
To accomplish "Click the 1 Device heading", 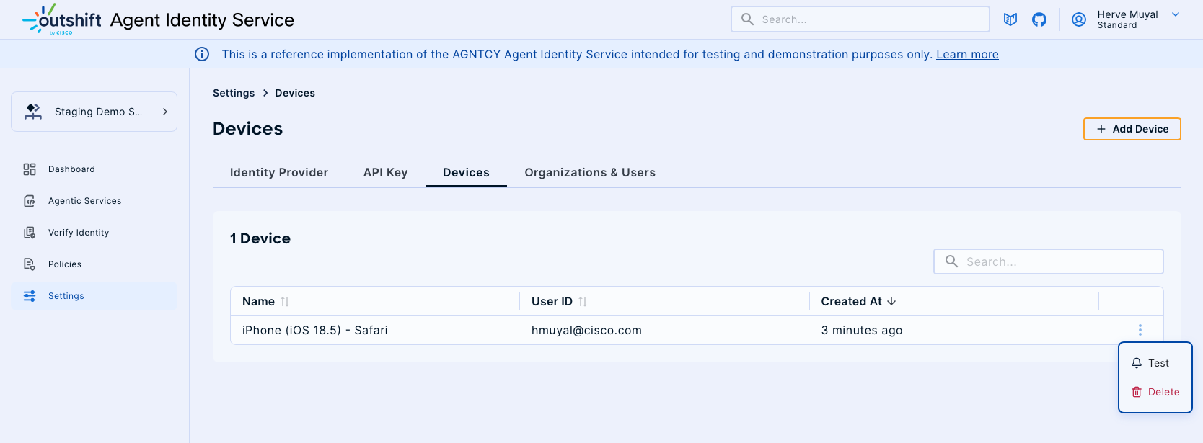I will (260, 238).
